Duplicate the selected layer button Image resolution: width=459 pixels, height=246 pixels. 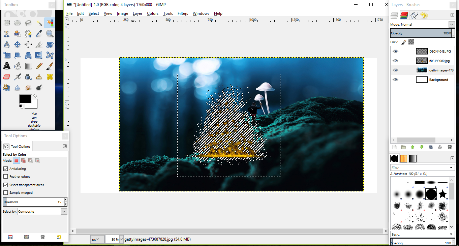tap(431, 147)
